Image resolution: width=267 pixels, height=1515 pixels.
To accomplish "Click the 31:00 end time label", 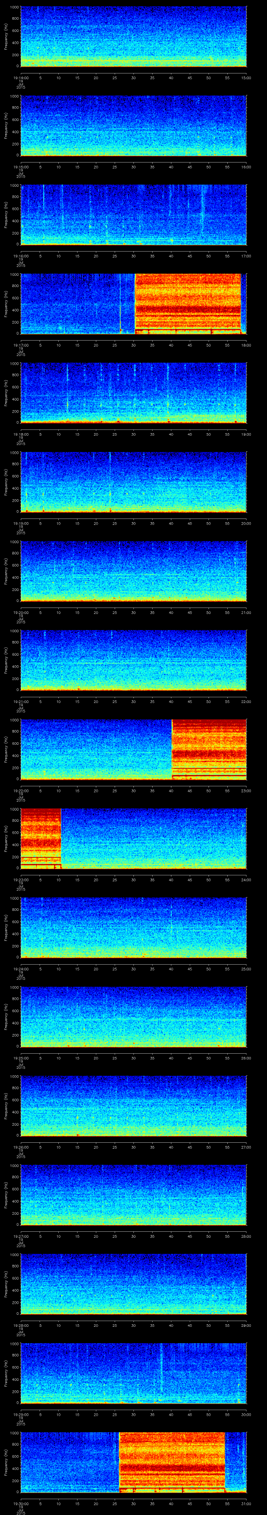I will pos(246,1503).
